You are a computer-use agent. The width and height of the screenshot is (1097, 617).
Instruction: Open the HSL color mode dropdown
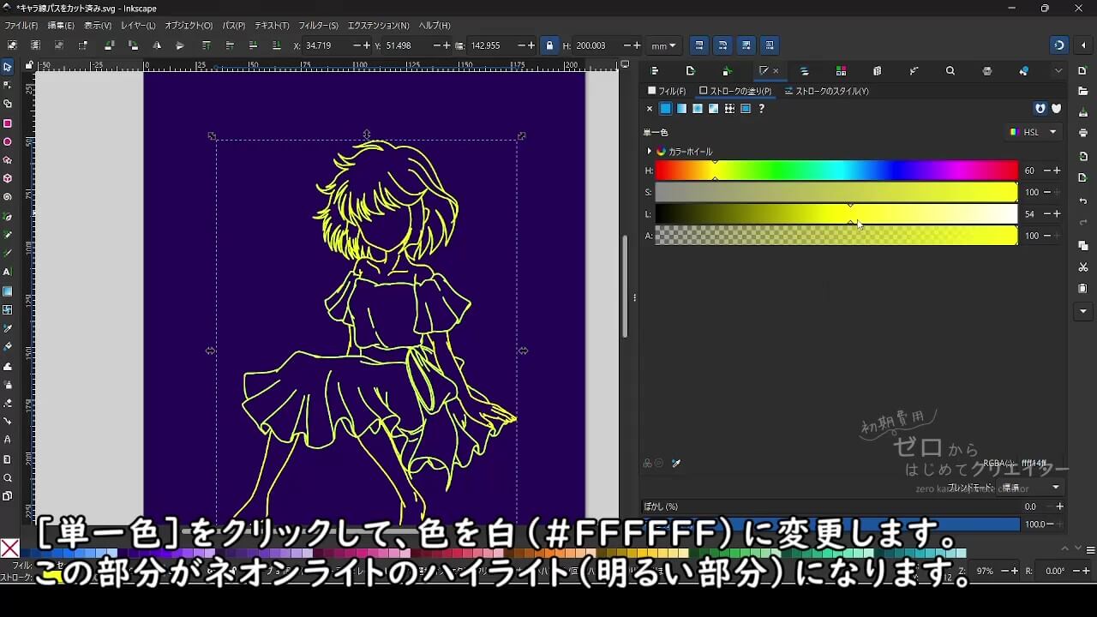pos(1034,132)
